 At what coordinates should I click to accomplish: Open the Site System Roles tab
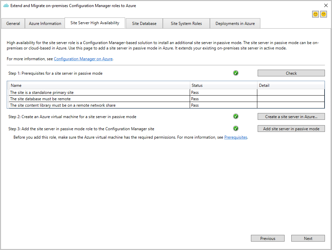coord(186,24)
